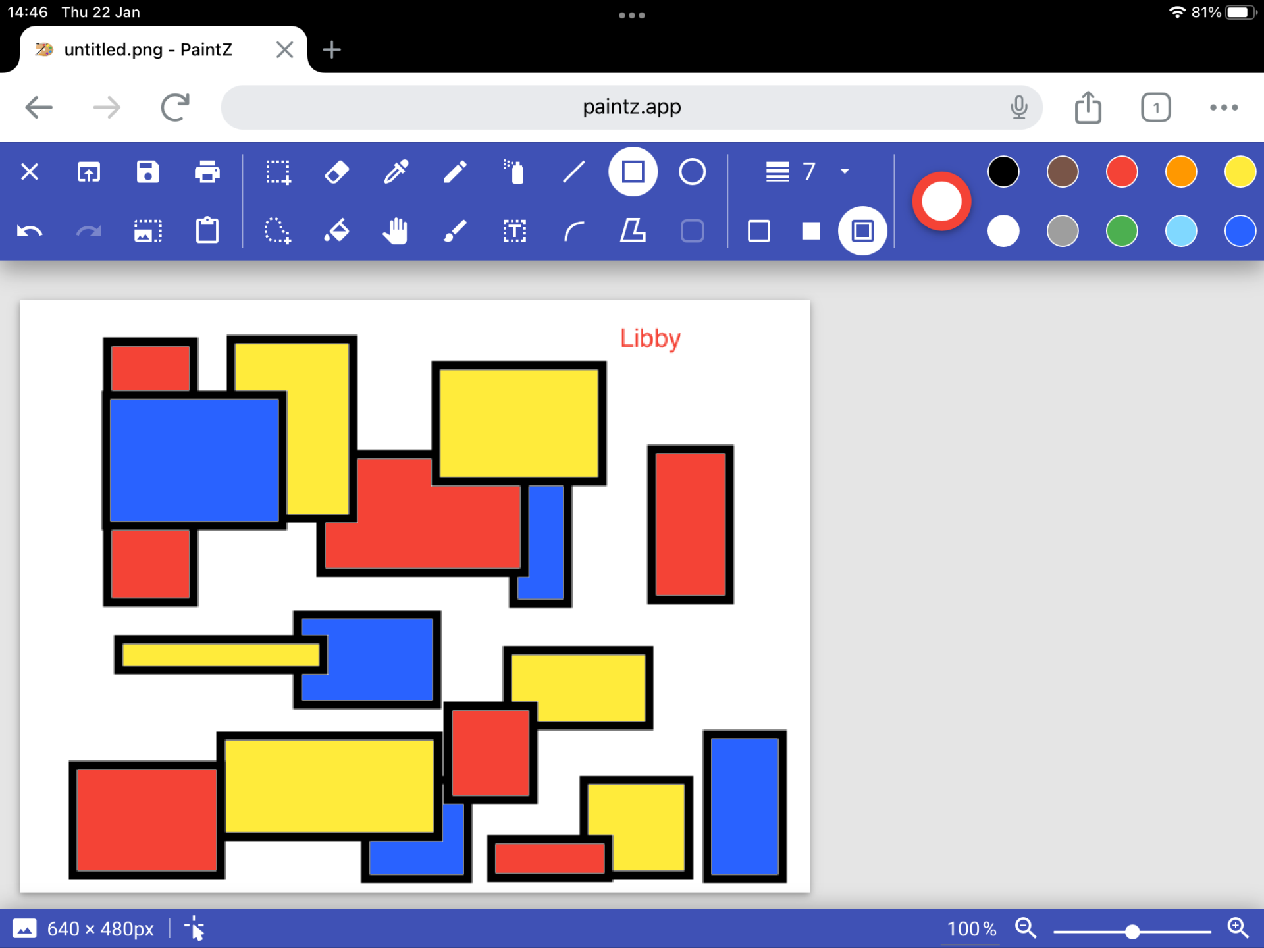The width and height of the screenshot is (1264, 948).
Task: Open a new browser tab
Action: pos(332,50)
